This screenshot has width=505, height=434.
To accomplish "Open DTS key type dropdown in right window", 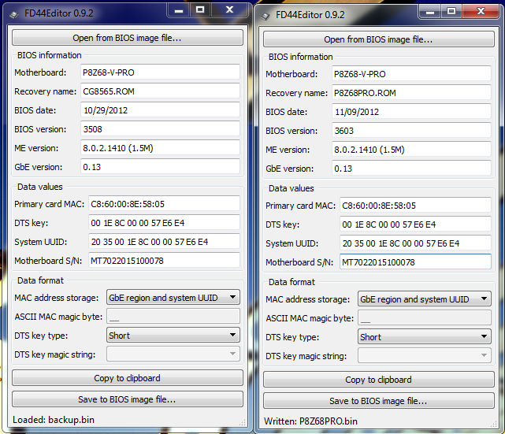I will 425,337.
